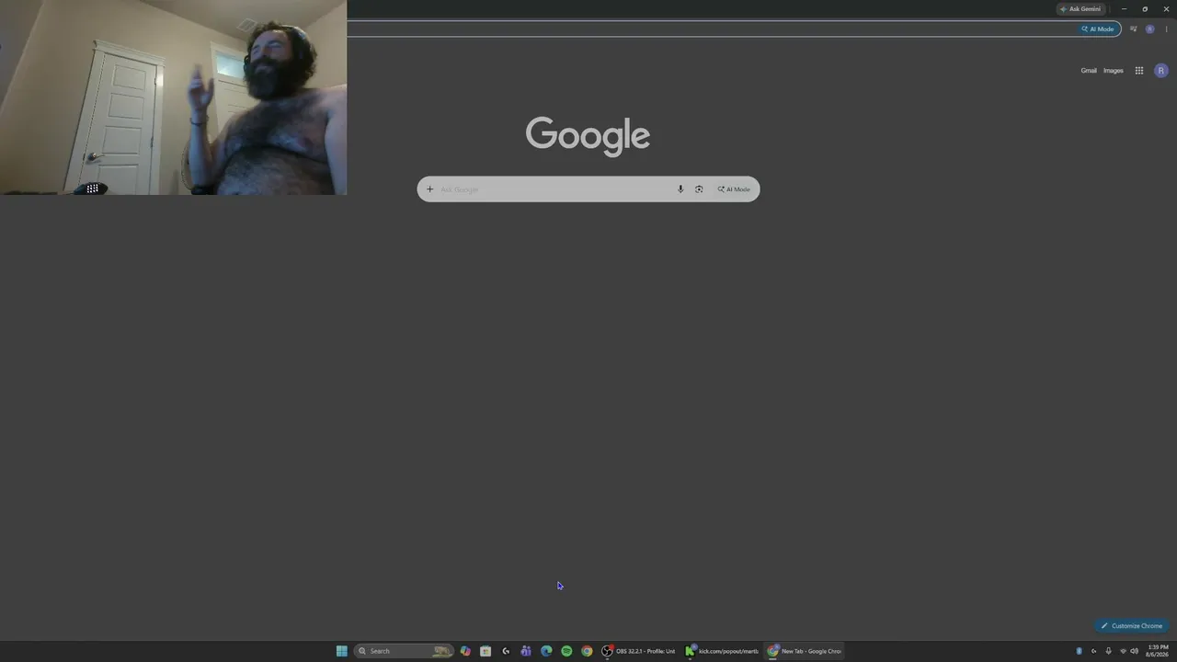
Task: Switch to the OBS 32.2.1 taskbar window
Action: tap(639, 651)
